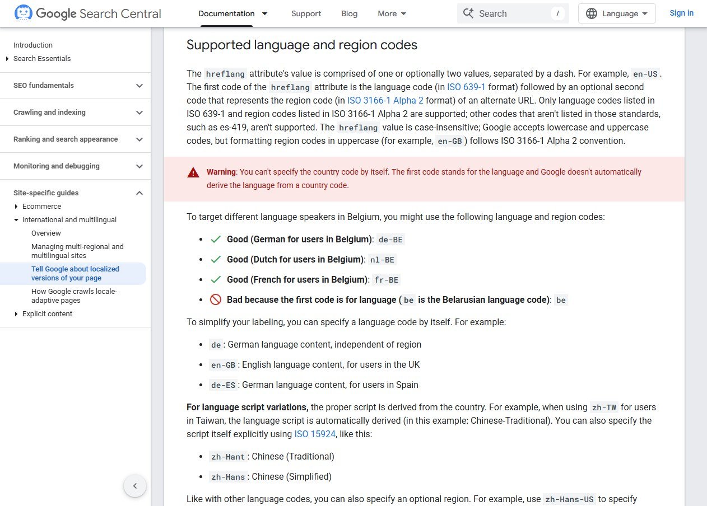Click the Google Search Central logo
This screenshot has width=707, height=506.
tap(87, 13)
